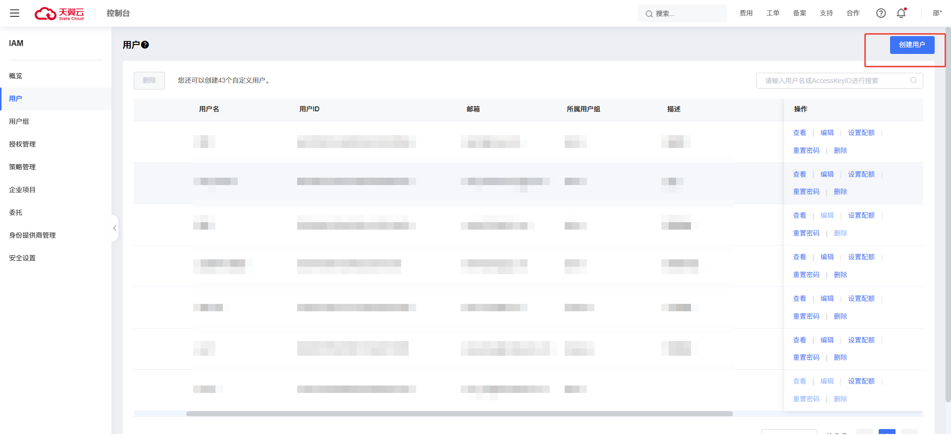
Task: Click the 邮箱 column header
Action: point(473,109)
